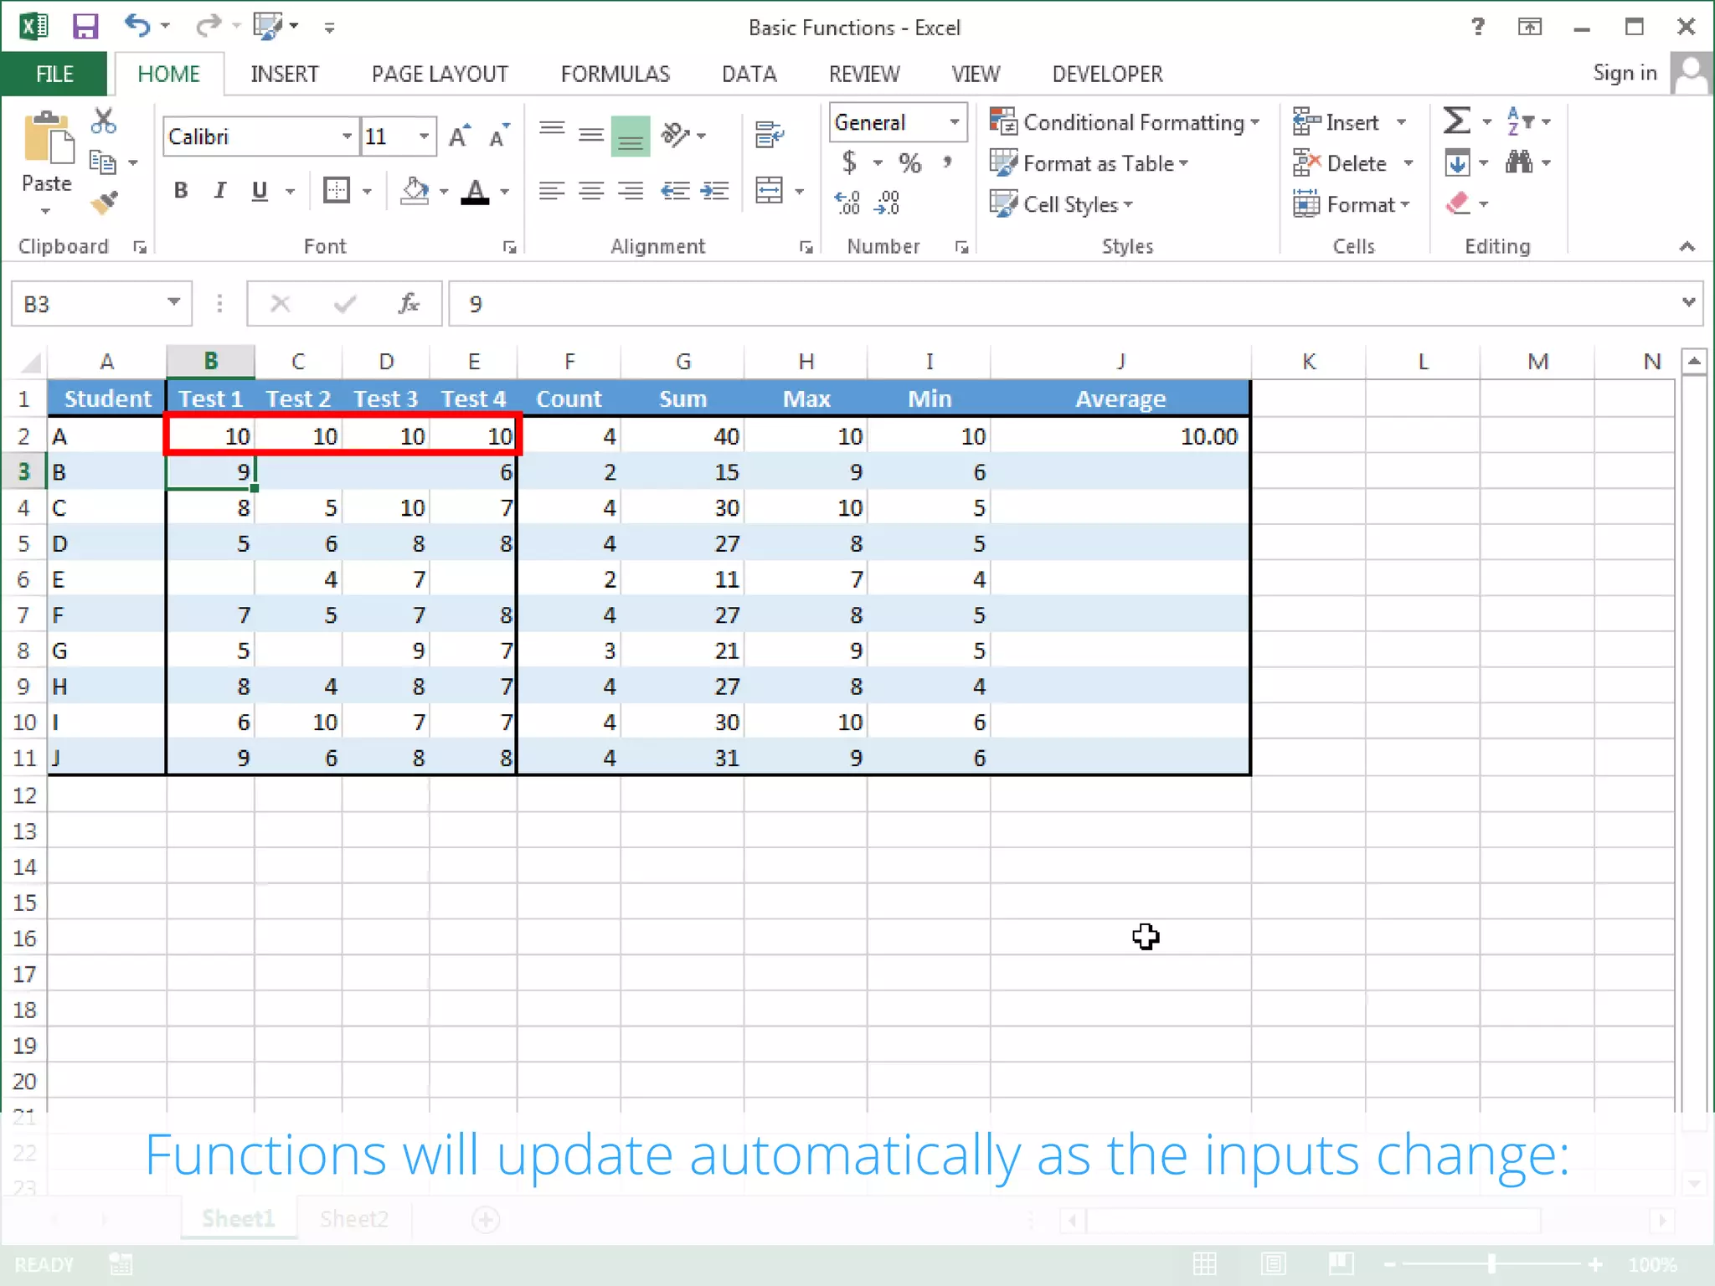The width and height of the screenshot is (1715, 1286).
Task: Expand the formula bar chevron
Action: (x=1688, y=301)
